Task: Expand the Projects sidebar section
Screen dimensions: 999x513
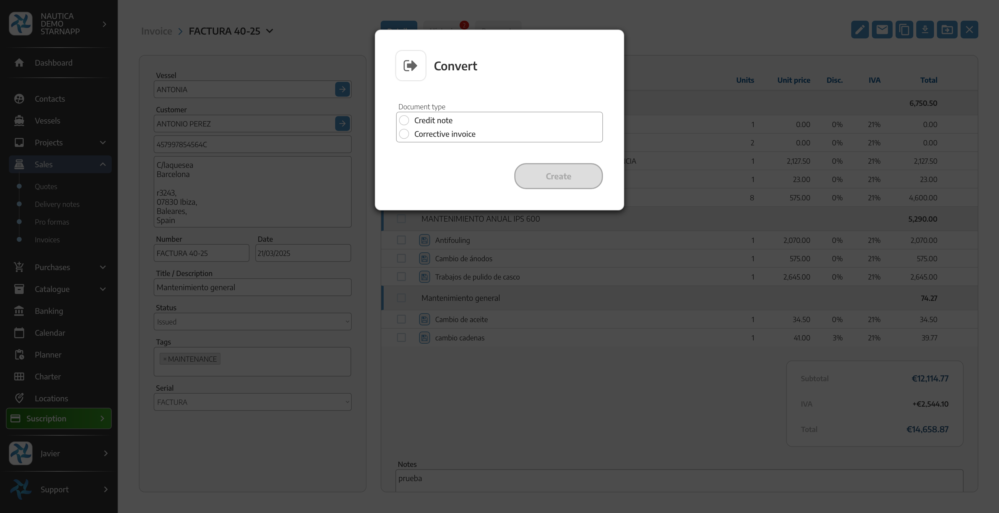Action: (60, 143)
